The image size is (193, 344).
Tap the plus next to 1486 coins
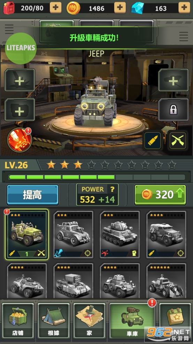(x=120, y=8)
